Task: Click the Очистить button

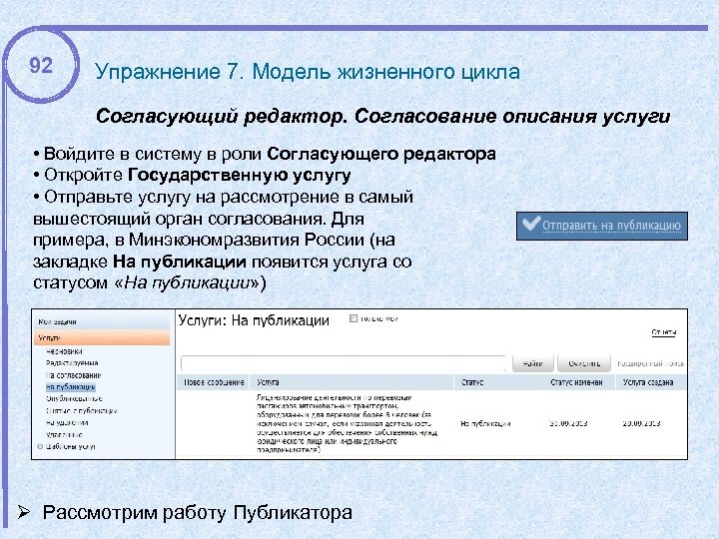Action: [584, 363]
